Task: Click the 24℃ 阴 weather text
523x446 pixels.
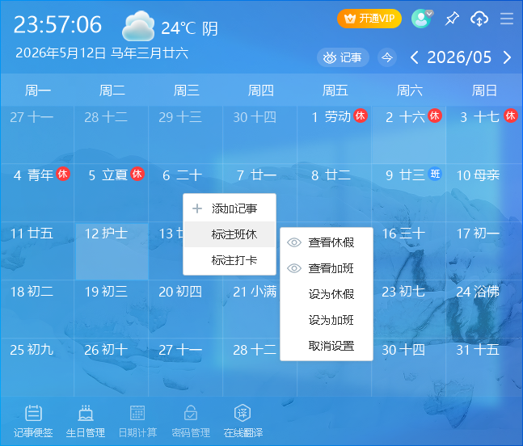Action: (189, 28)
